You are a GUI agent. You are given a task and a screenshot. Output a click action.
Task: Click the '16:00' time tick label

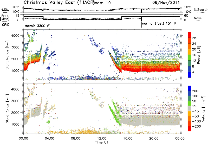coord(128,138)
